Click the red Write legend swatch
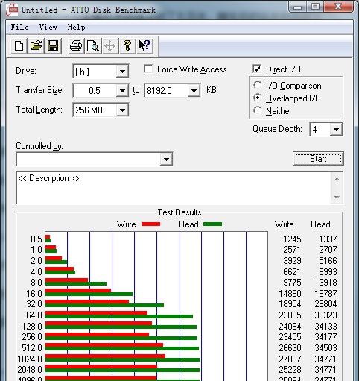359x381 pixels. (150, 224)
